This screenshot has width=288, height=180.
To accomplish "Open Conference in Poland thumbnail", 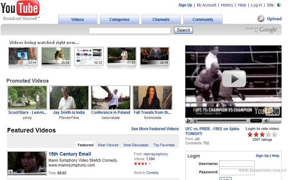I will [x=111, y=98].
